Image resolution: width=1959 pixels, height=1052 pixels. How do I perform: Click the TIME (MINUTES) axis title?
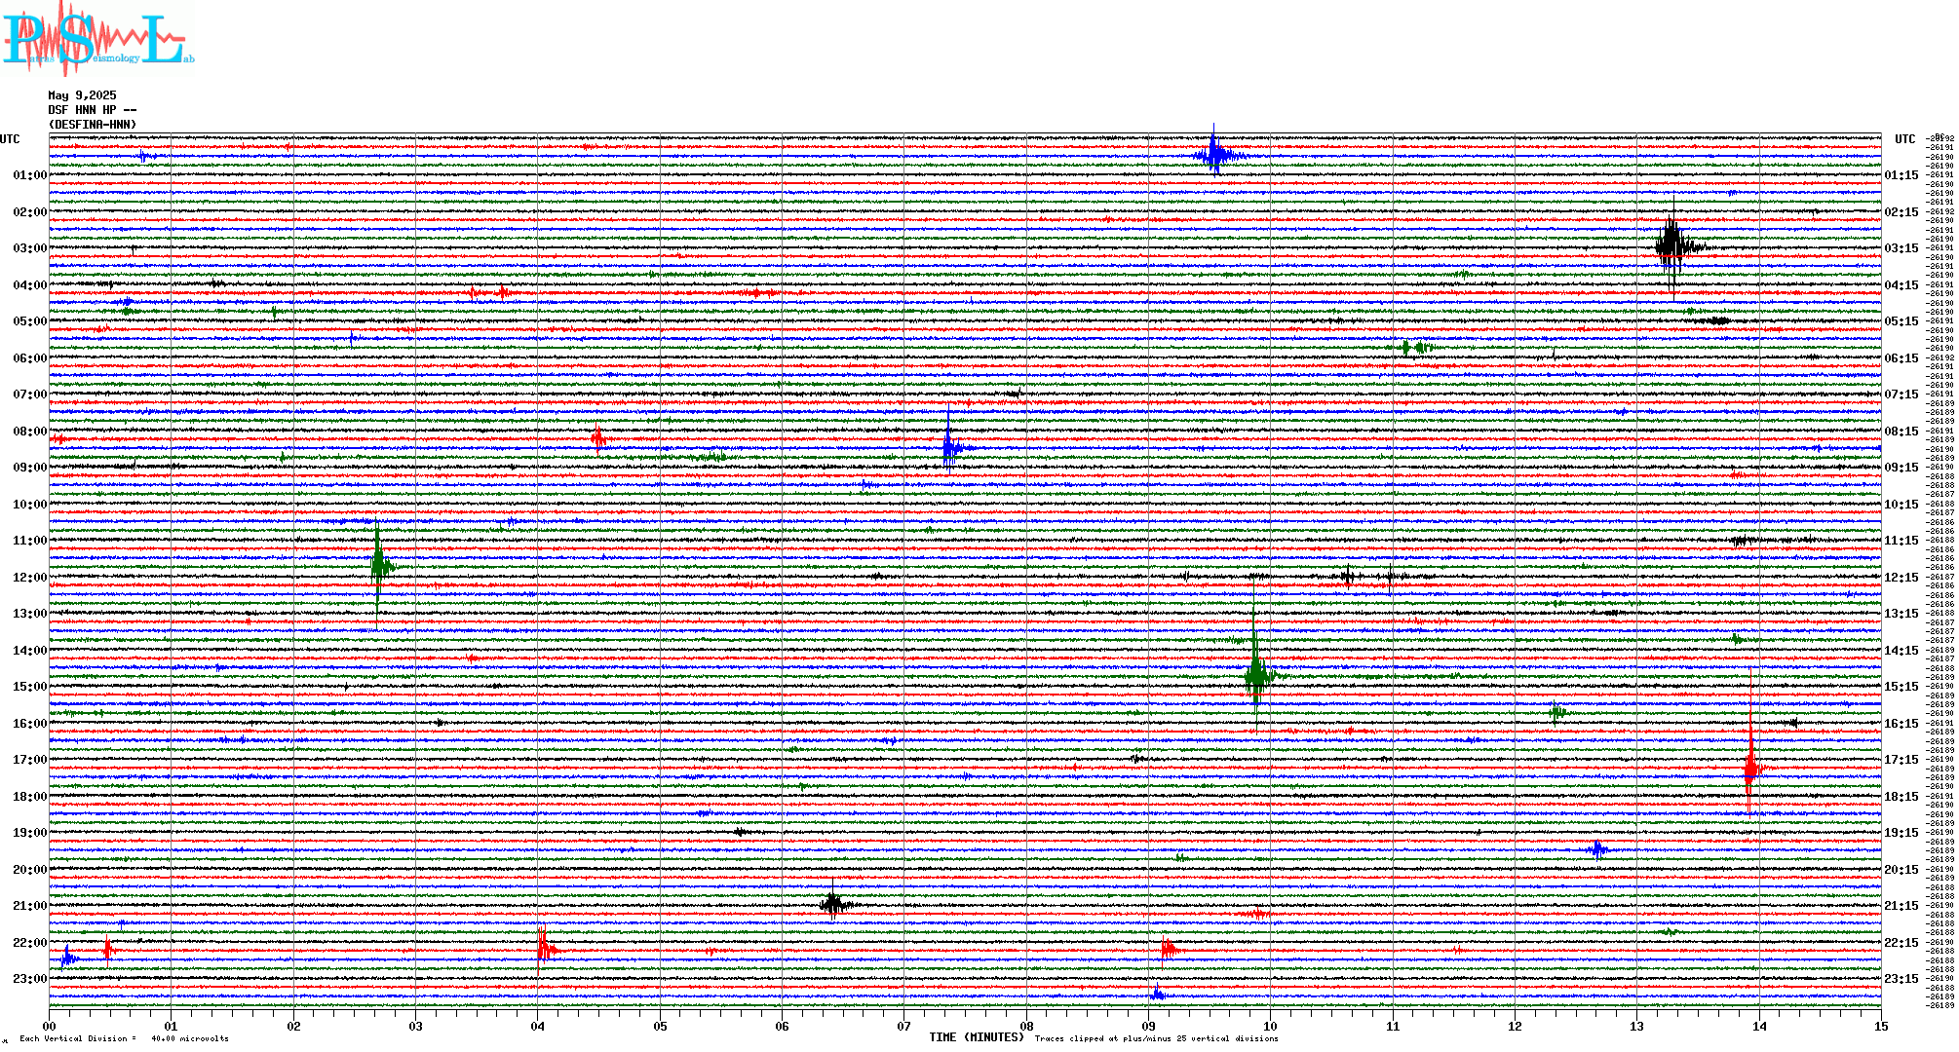coord(977,1037)
